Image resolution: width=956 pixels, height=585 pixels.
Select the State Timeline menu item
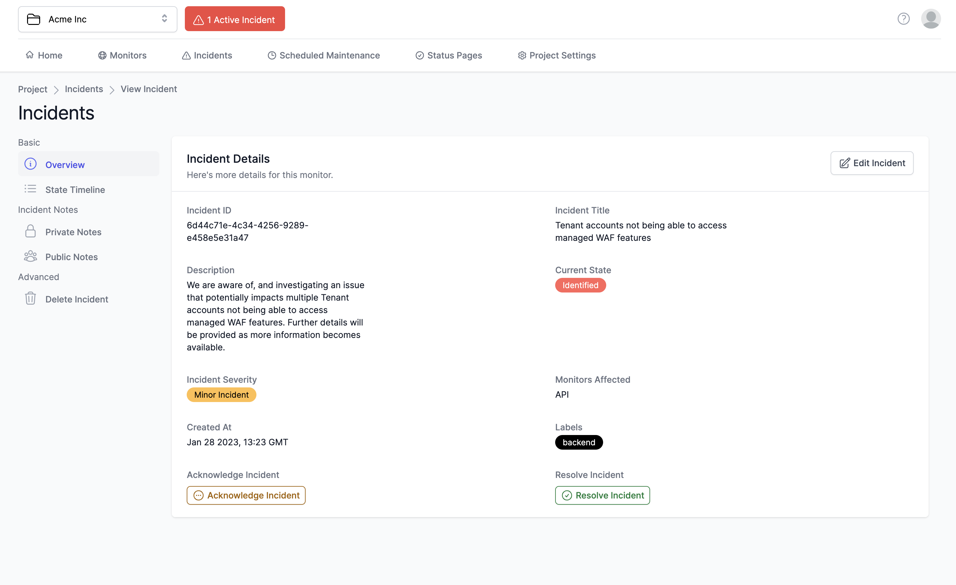click(x=75, y=189)
